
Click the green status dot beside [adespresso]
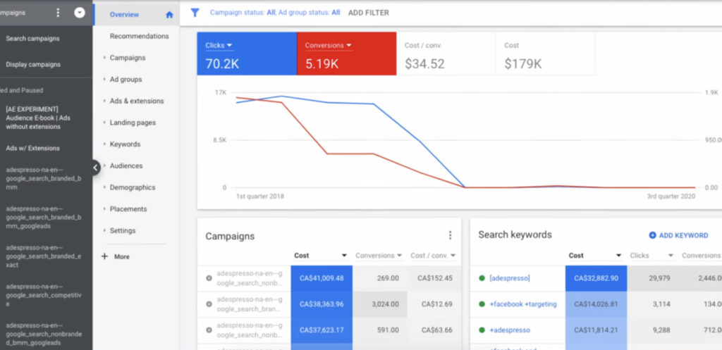[x=482, y=278]
